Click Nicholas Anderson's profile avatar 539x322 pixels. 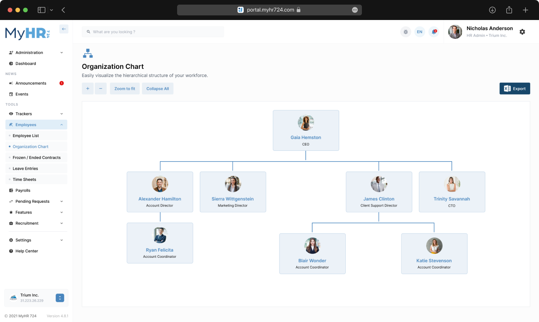[455, 32]
